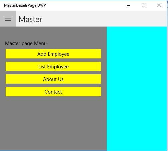This screenshot has height=151, width=168.
Task: Click the Master title text
Action: 30,19
